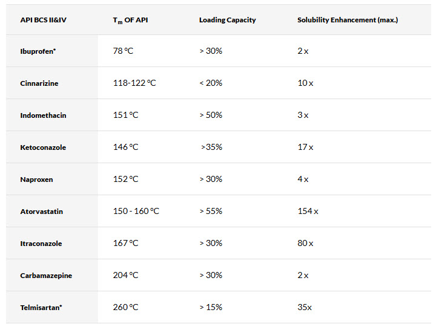Click the '< 20%' loading capacity cell
The width and height of the screenshot is (433, 327).
211,83
